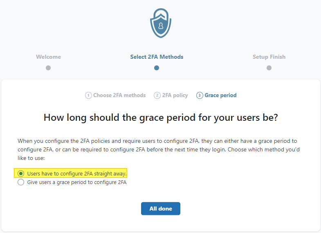
Task: Click the dot under Setup Finish
Action: (269, 68)
